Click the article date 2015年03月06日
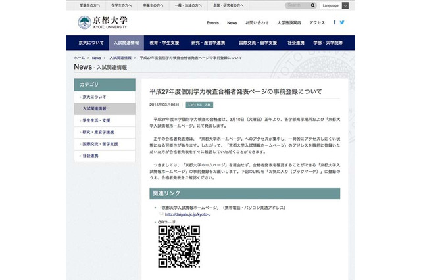The width and height of the screenshot is (421, 280). click(164, 105)
